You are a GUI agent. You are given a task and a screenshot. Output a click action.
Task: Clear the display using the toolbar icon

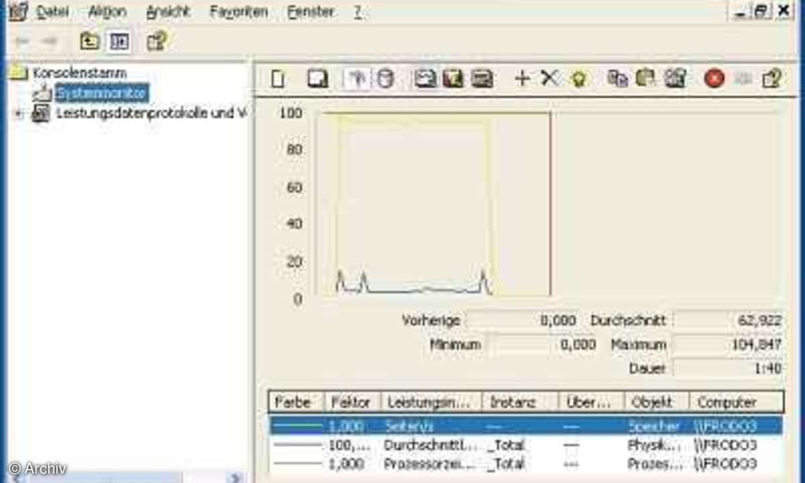tap(317, 79)
